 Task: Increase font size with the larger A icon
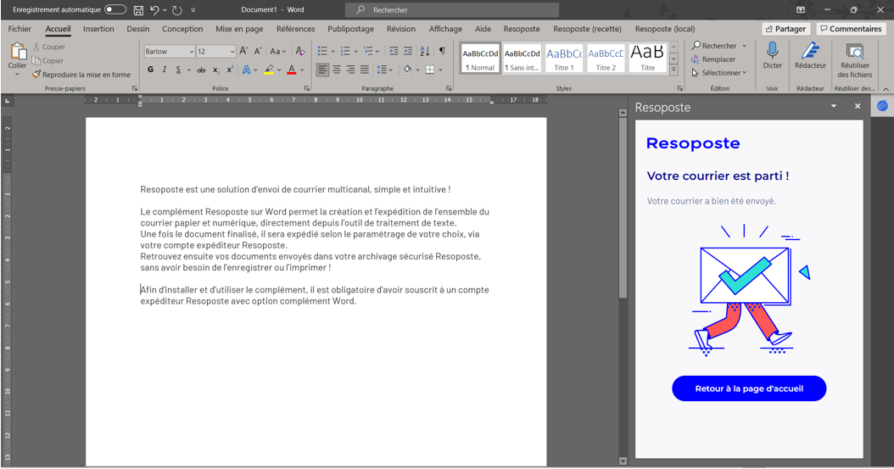[x=243, y=51]
